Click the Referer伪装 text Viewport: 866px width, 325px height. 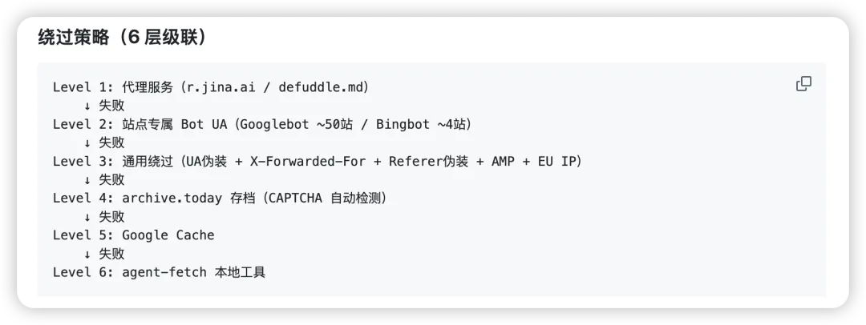(428, 161)
